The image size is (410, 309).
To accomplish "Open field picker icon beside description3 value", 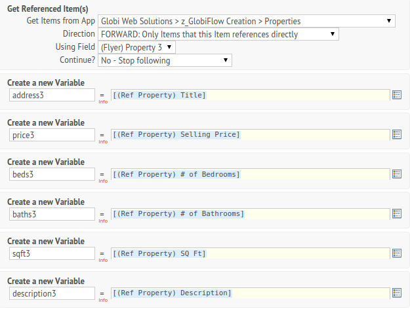I will pos(397,293).
